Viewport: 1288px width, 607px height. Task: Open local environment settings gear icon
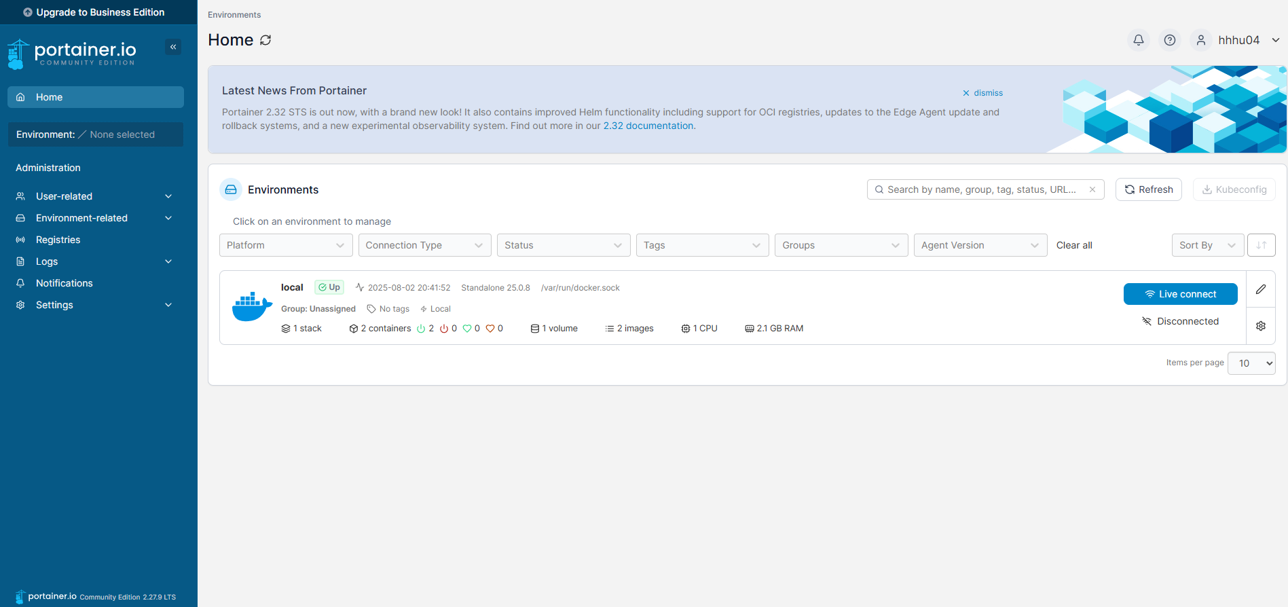click(1261, 326)
